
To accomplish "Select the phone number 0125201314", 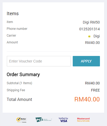I will 89,29.
